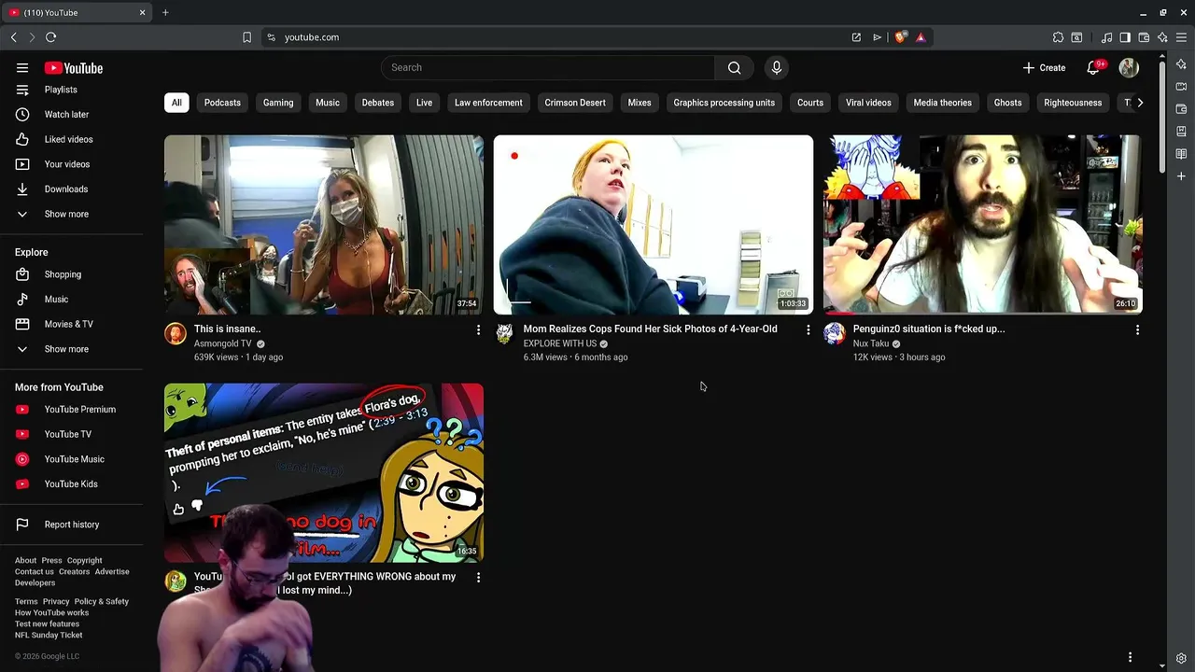The height and width of the screenshot is (672, 1195).
Task: Open Brave Shields lion icon
Action: (900, 37)
